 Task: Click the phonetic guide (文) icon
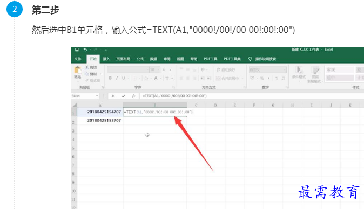[167, 79]
